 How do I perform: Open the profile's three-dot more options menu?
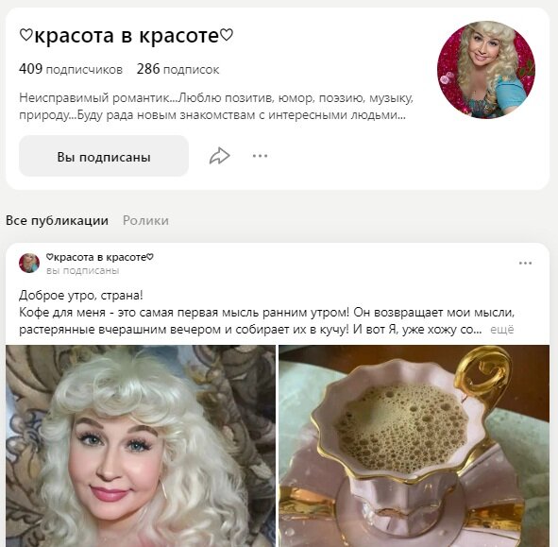(261, 156)
